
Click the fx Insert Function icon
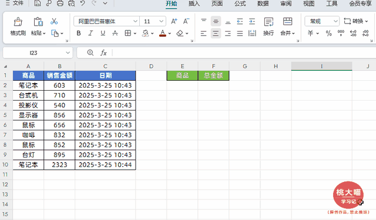point(103,53)
